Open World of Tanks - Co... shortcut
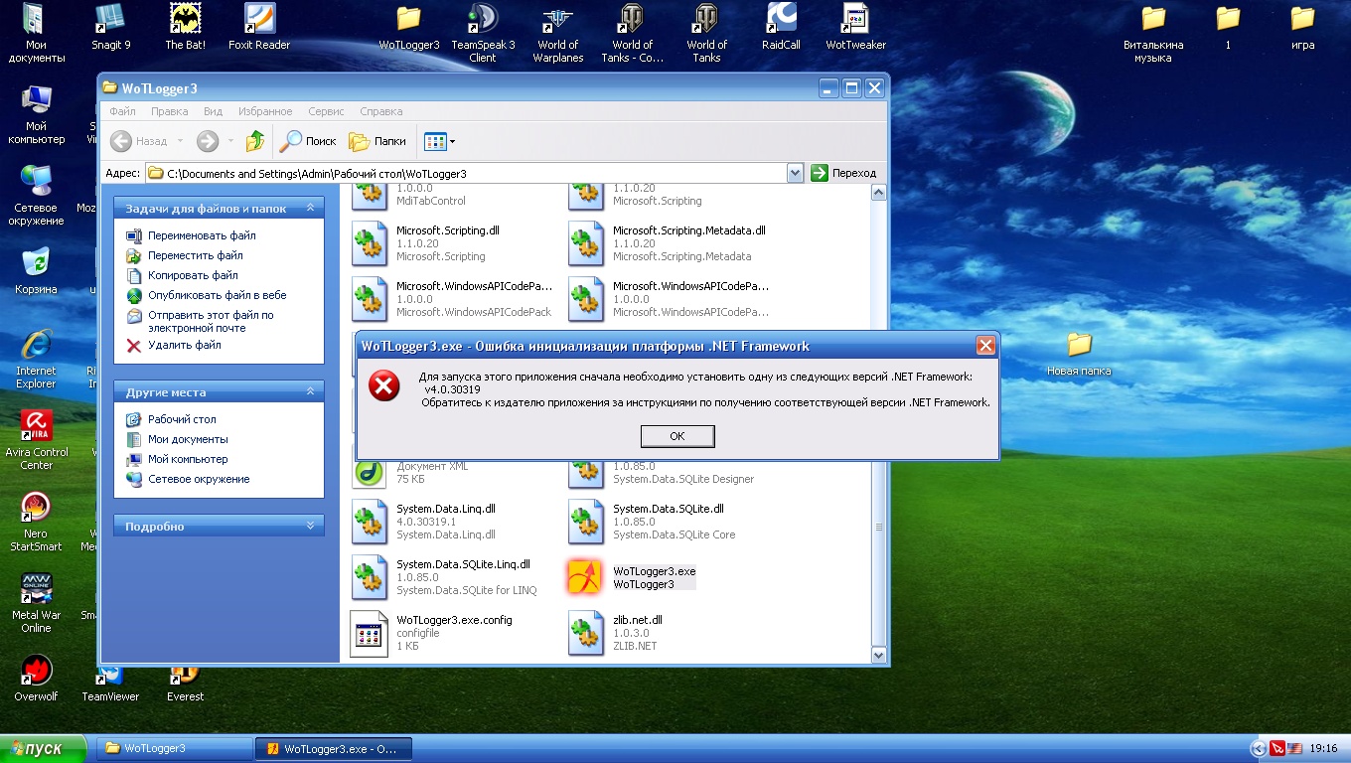Viewport: 1351px width, 763px height. [632, 33]
